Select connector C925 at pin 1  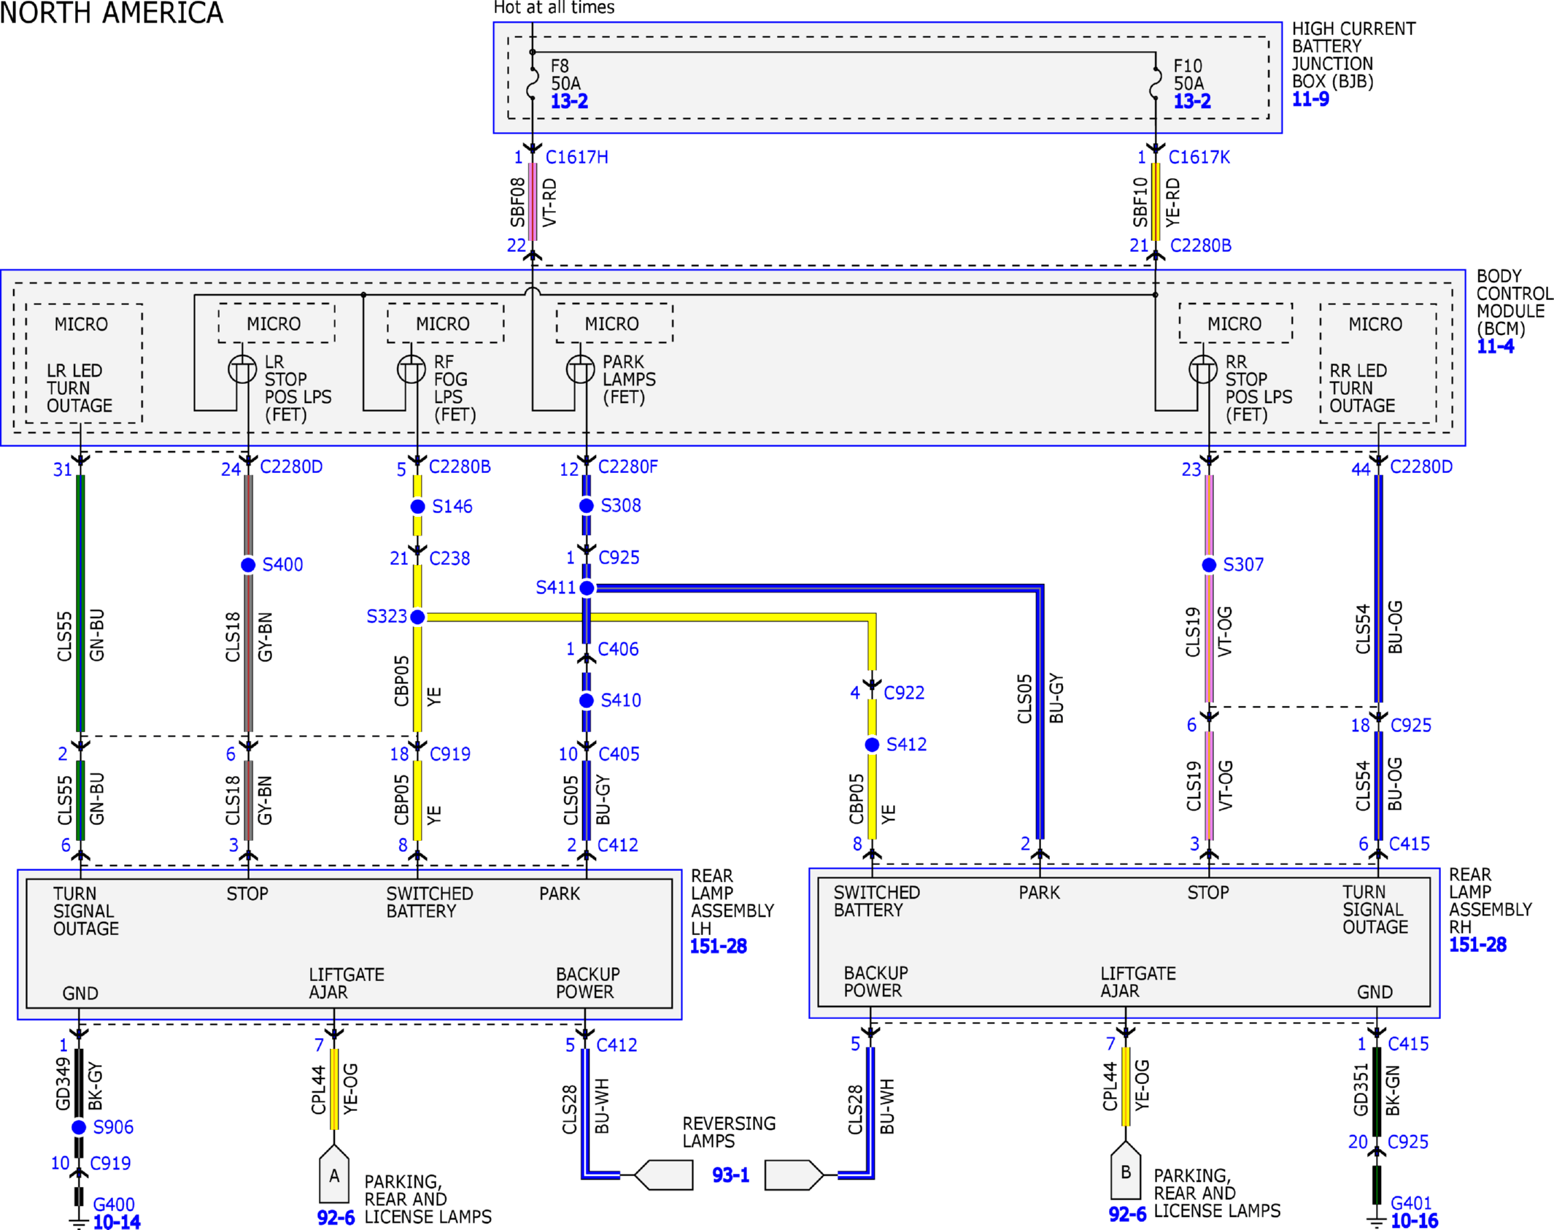[619, 558]
